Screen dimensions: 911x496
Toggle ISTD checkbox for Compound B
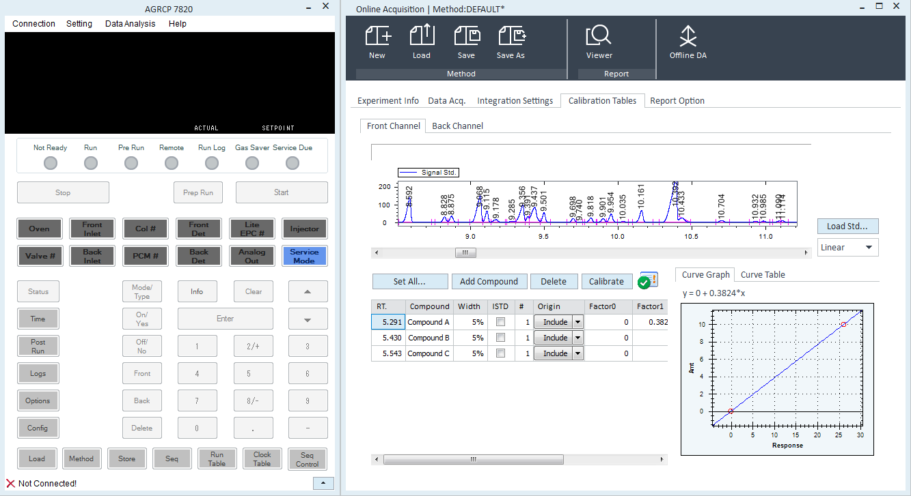(501, 338)
